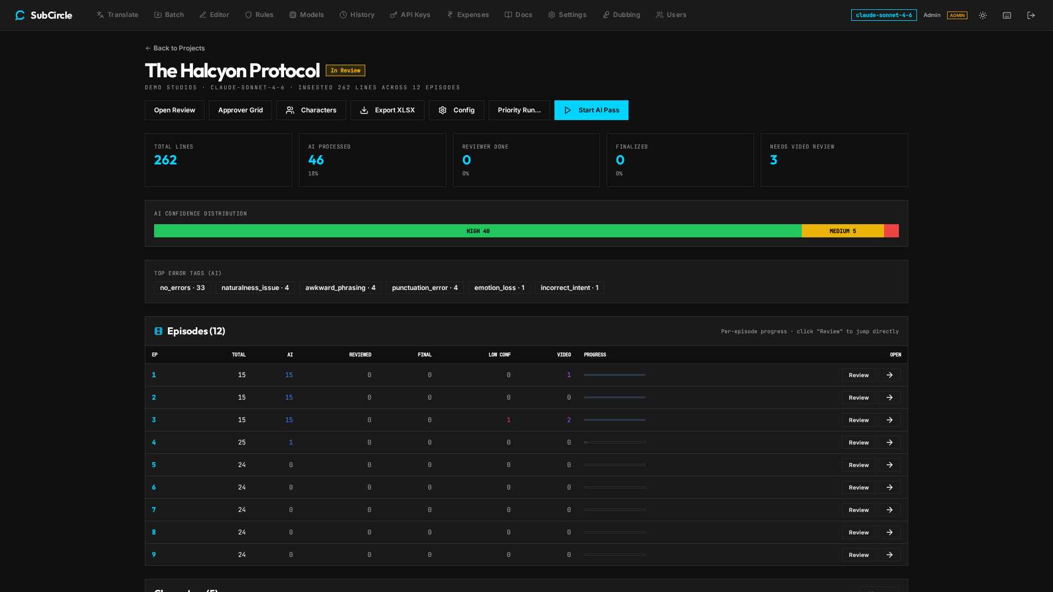Open the Expenses page
1053x592 pixels.
click(468, 15)
